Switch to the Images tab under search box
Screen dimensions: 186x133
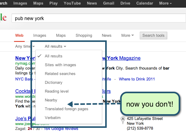point(40,36)
